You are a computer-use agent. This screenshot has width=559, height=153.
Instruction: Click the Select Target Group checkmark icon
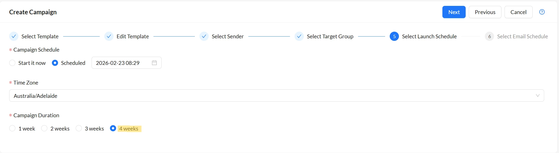(x=299, y=37)
